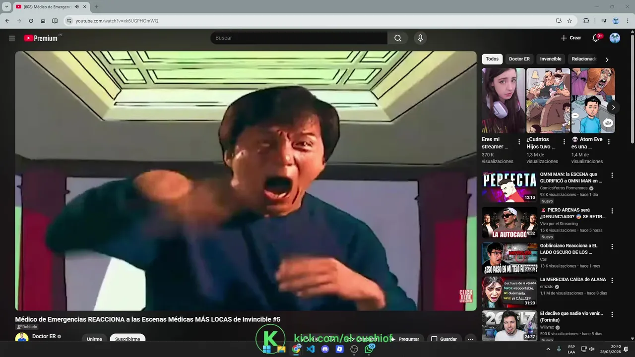Screen dimensions: 635x357
Task: Open the notifications bell
Action: 596,38
